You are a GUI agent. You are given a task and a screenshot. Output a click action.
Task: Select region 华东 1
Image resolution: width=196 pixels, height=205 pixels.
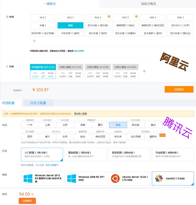153,17
